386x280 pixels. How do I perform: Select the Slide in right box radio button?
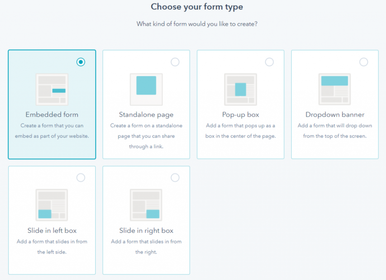175,177
